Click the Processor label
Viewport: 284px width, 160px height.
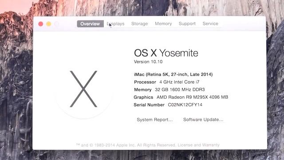click(x=145, y=82)
